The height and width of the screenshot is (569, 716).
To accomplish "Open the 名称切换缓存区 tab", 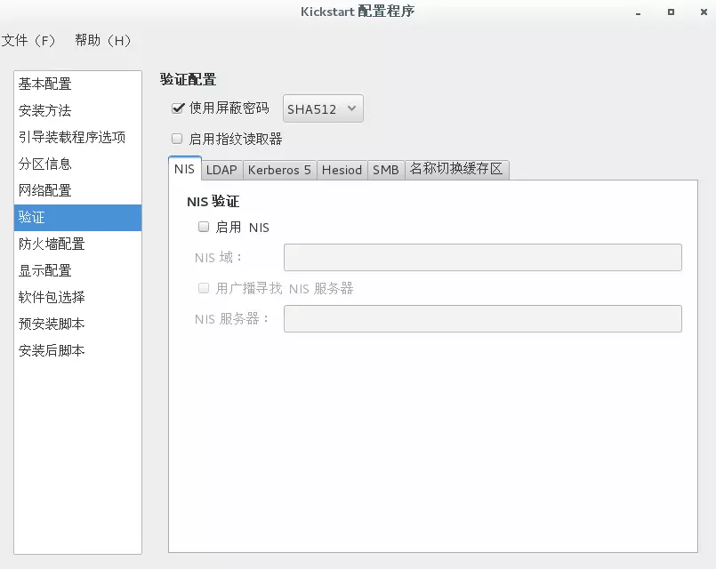I will tap(456, 170).
